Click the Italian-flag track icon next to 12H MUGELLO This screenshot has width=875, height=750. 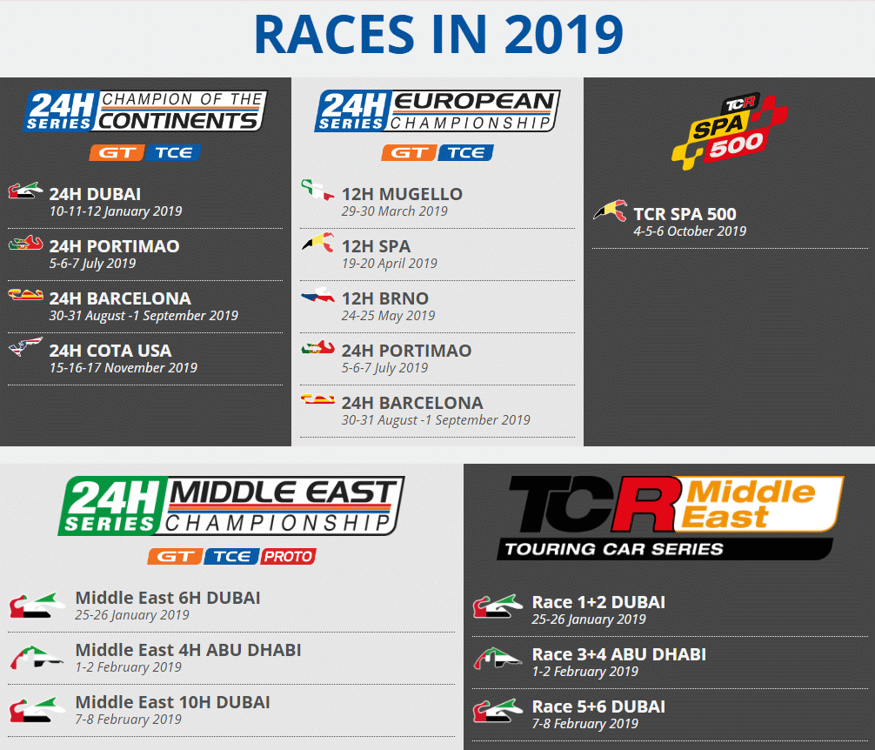(317, 191)
